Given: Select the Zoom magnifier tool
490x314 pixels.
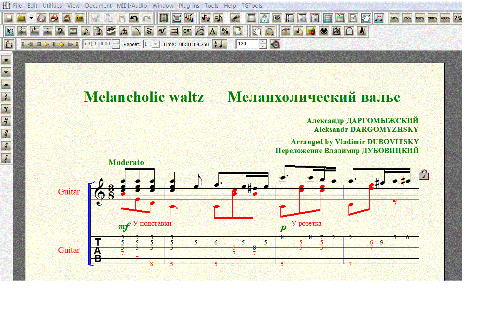Looking at the screenshot, I should 270,31.
